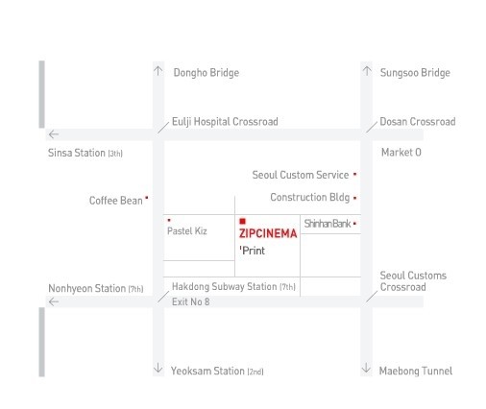
Task: Click the Dosan Crossroad label
Action: click(418, 122)
